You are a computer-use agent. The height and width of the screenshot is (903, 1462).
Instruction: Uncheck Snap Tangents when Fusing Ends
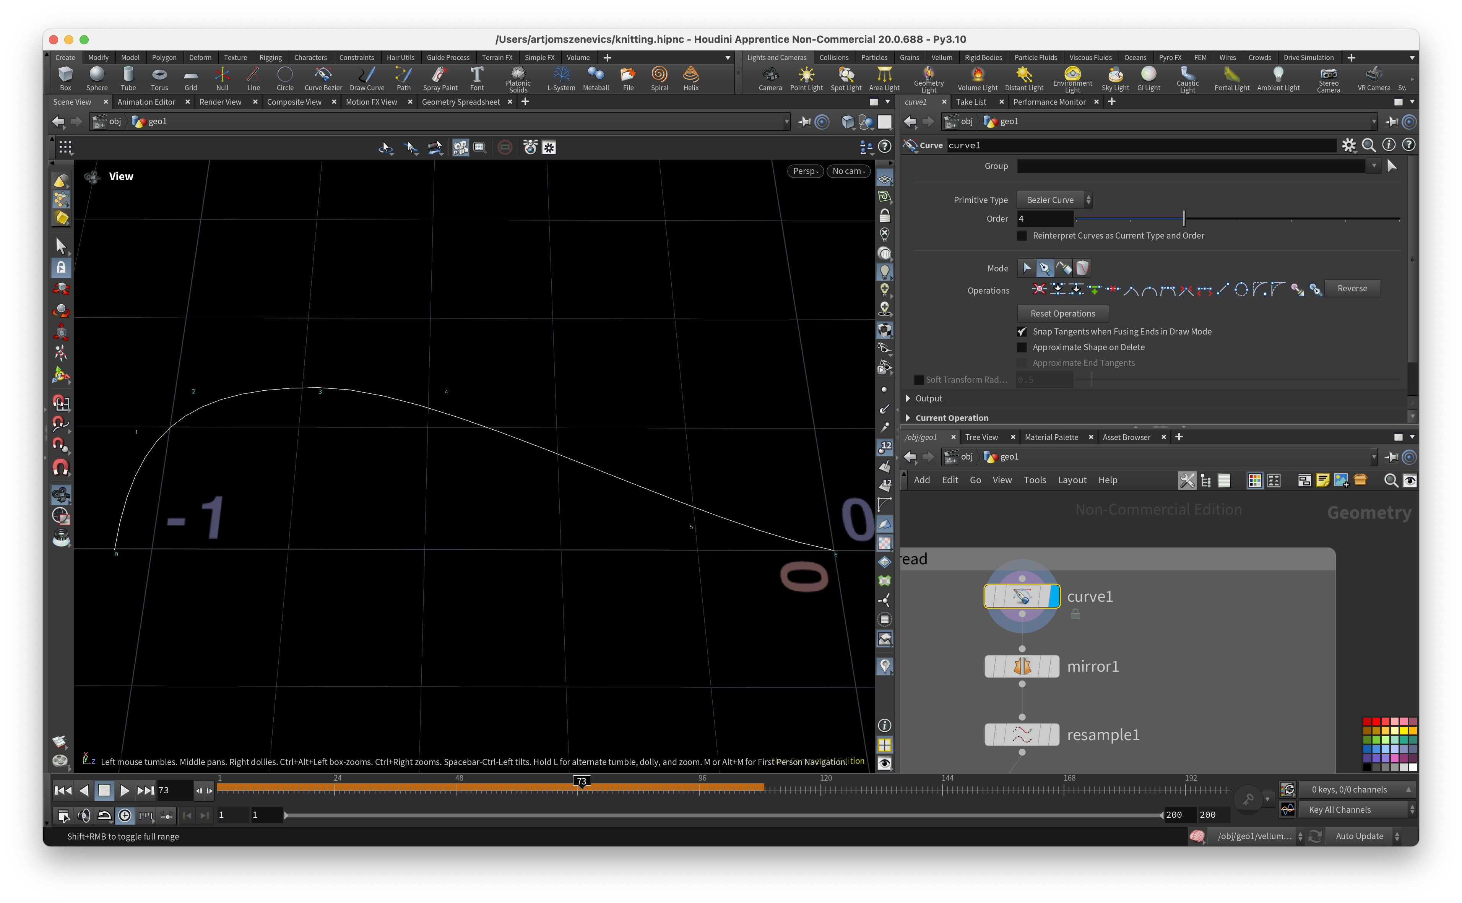point(1022,331)
